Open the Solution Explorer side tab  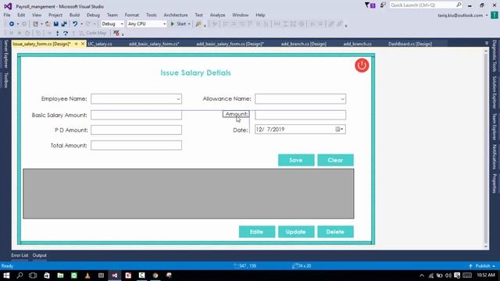tap(495, 92)
